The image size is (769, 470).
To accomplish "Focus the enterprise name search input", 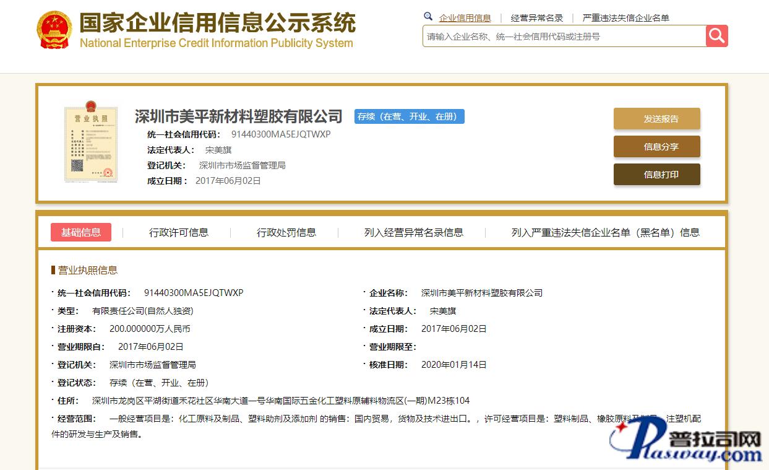I will coord(563,37).
